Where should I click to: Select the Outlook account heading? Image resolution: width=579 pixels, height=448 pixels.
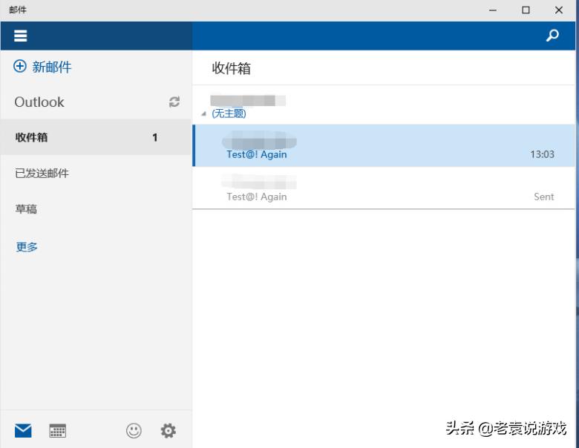point(39,102)
